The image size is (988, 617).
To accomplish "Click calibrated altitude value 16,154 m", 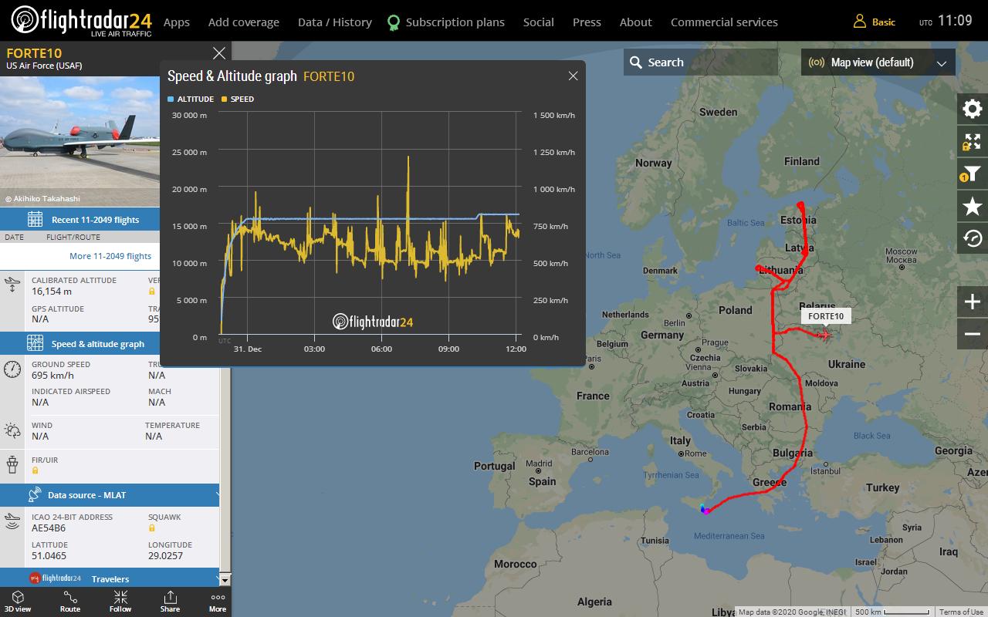I will coord(52,292).
